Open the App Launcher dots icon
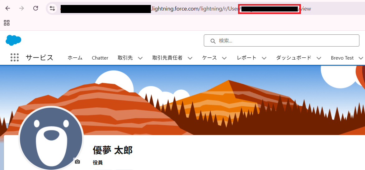Viewport: 365px width, 170px height. [15, 57]
